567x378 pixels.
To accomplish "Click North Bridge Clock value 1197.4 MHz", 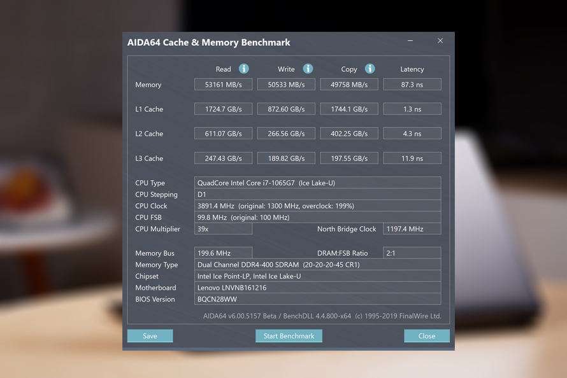I will (412, 229).
